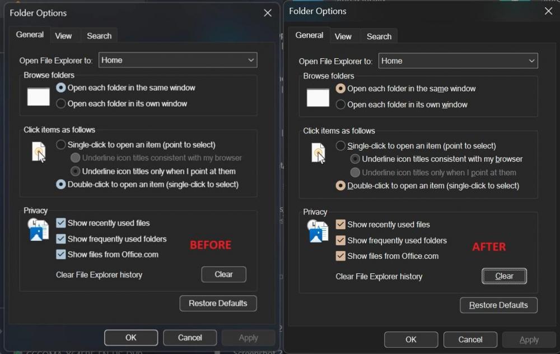This screenshot has width=560, height=354.
Task: Open the Home dropdown in AFTER dialog
Action: (458, 61)
